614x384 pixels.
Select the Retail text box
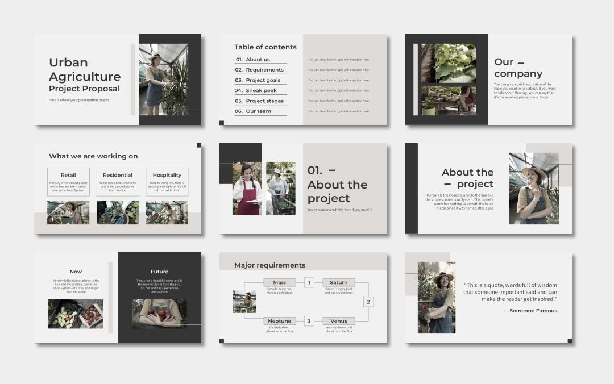pyautogui.click(x=68, y=182)
